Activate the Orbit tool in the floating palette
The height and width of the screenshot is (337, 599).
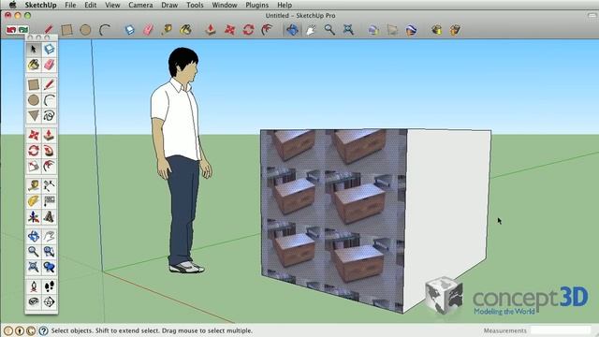pos(34,236)
